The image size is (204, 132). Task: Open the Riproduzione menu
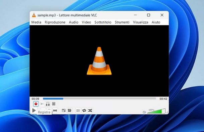55,22
